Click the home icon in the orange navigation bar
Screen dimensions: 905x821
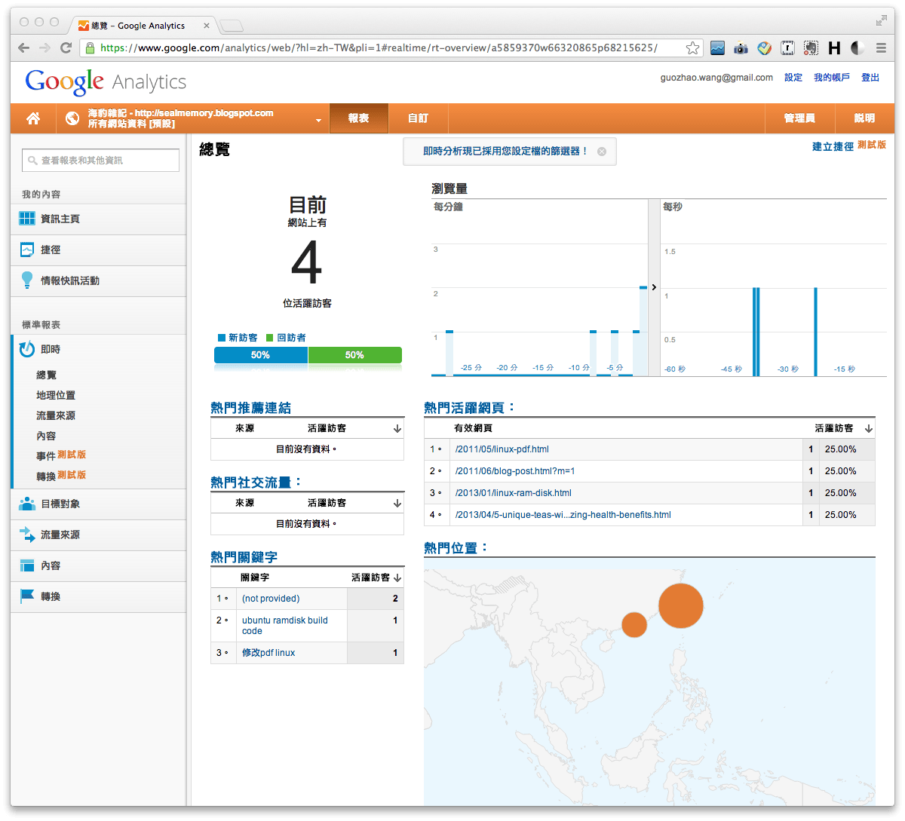32,118
